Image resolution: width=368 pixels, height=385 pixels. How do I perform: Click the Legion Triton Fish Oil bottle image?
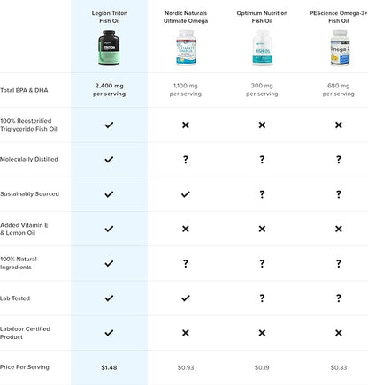click(x=109, y=48)
